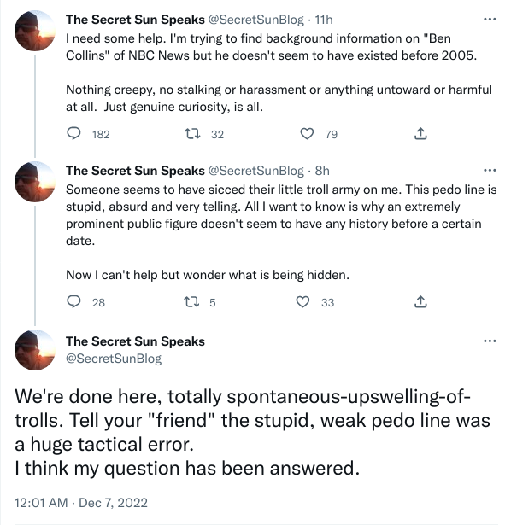This screenshot has height=525, width=511.
Task: Retweet the tweet with 32 retweets
Action: [192, 134]
